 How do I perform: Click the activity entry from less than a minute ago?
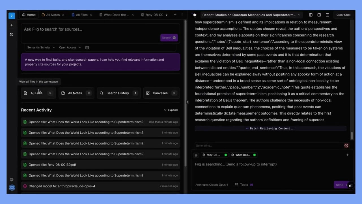[100, 122]
